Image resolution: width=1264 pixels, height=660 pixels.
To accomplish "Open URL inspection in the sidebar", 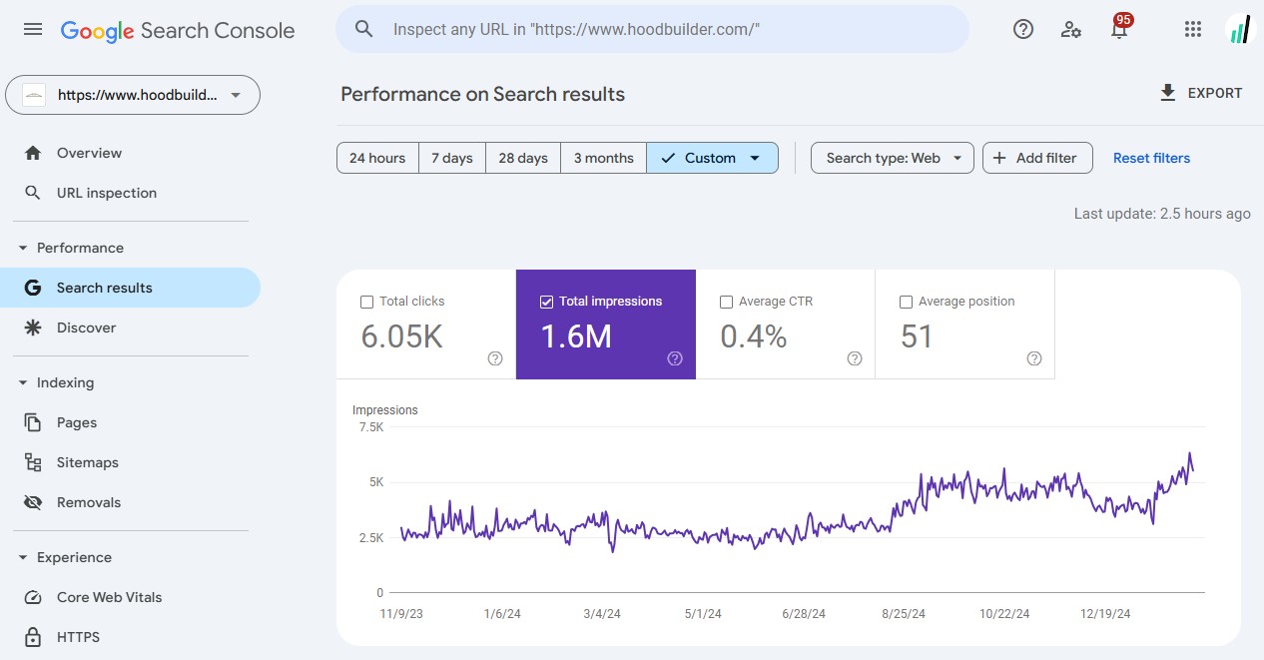I will coord(130,193).
